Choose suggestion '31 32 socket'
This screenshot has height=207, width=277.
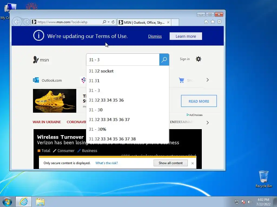(128, 71)
